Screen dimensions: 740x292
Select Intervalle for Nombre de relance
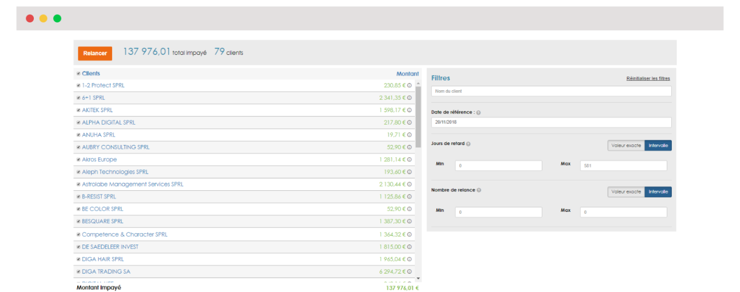tap(658, 192)
